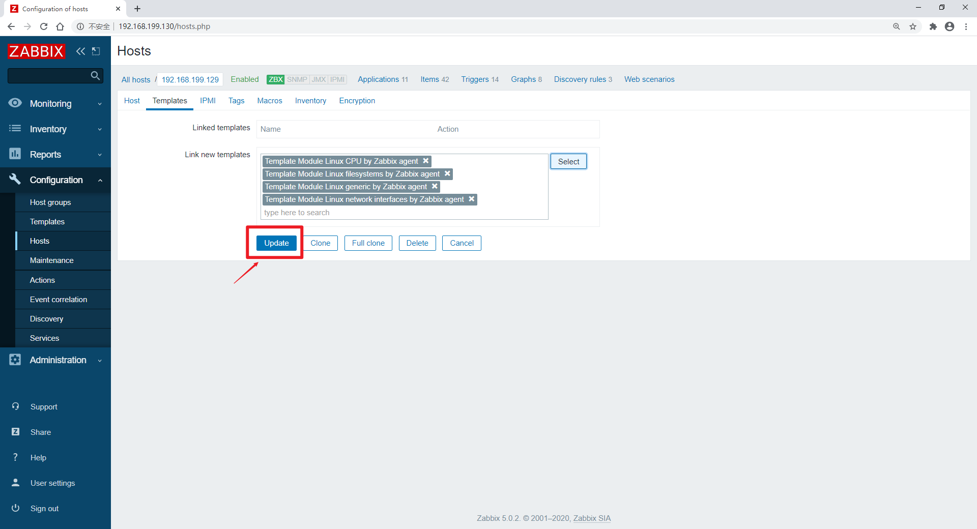Click the Select templates button
Image resolution: width=977 pixels, height=529 pixels.
[568, 161]
